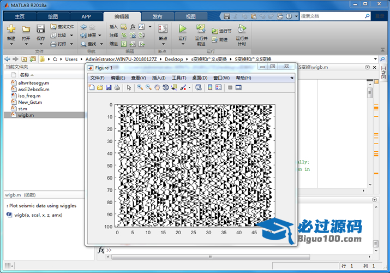
Task: Click the smart indent icon
Action: pyautogui.click(x=124, y=44)
